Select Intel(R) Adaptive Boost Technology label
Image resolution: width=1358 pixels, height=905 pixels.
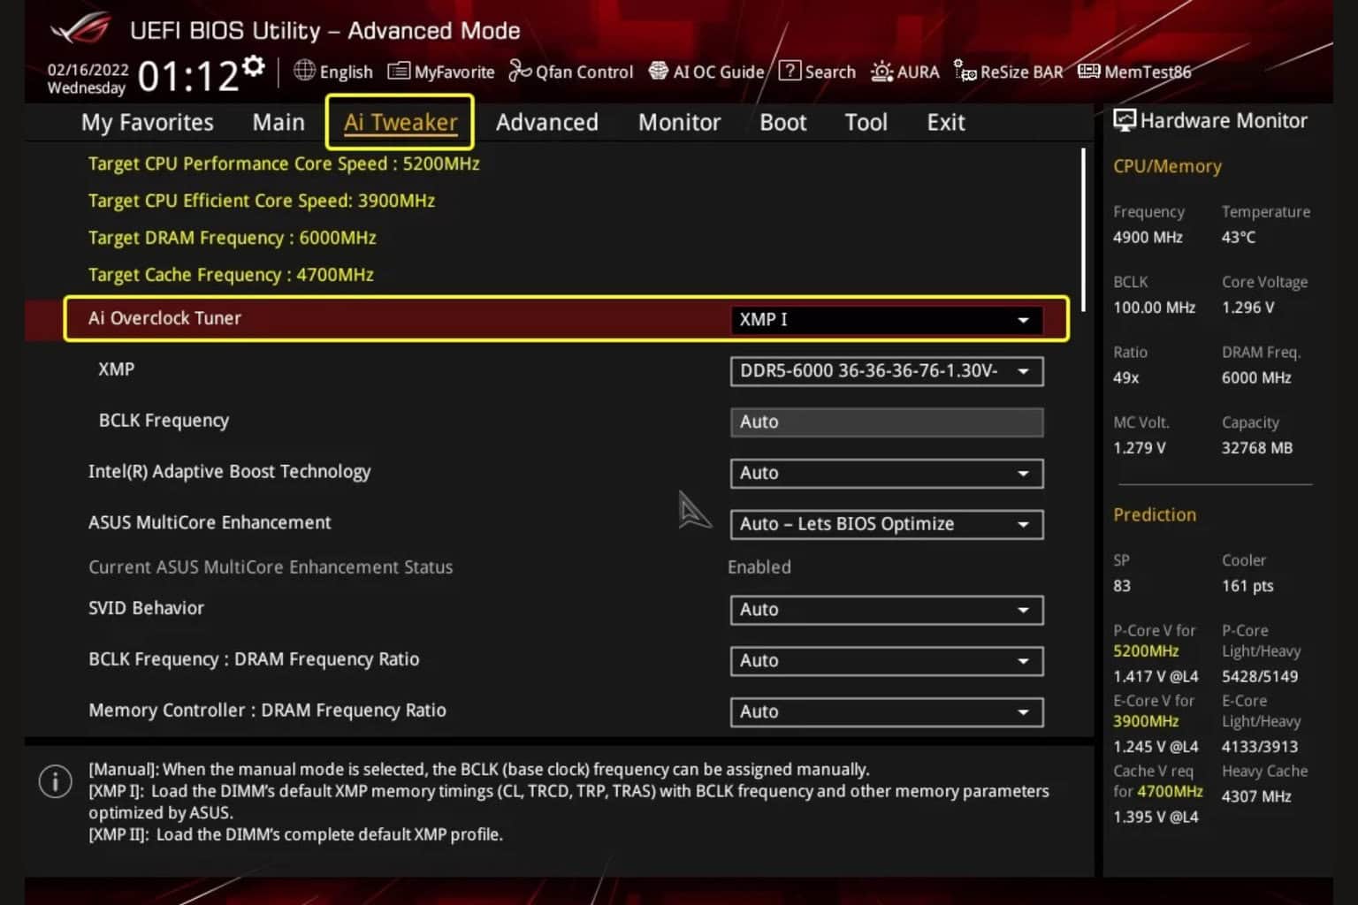click(x=230, y=472)
